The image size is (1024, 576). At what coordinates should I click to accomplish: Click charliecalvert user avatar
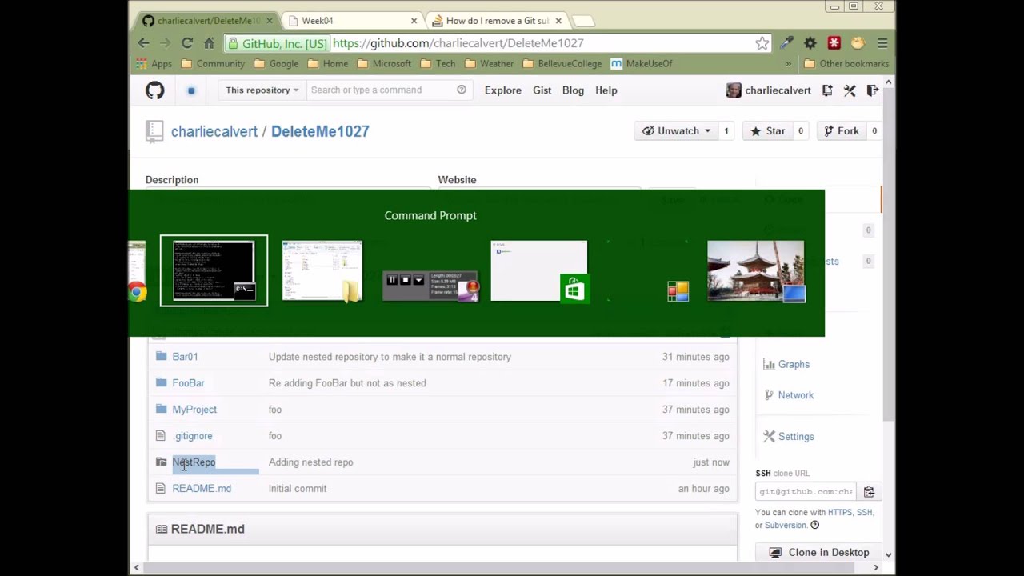pyautogui.click(x=734, y=90)
